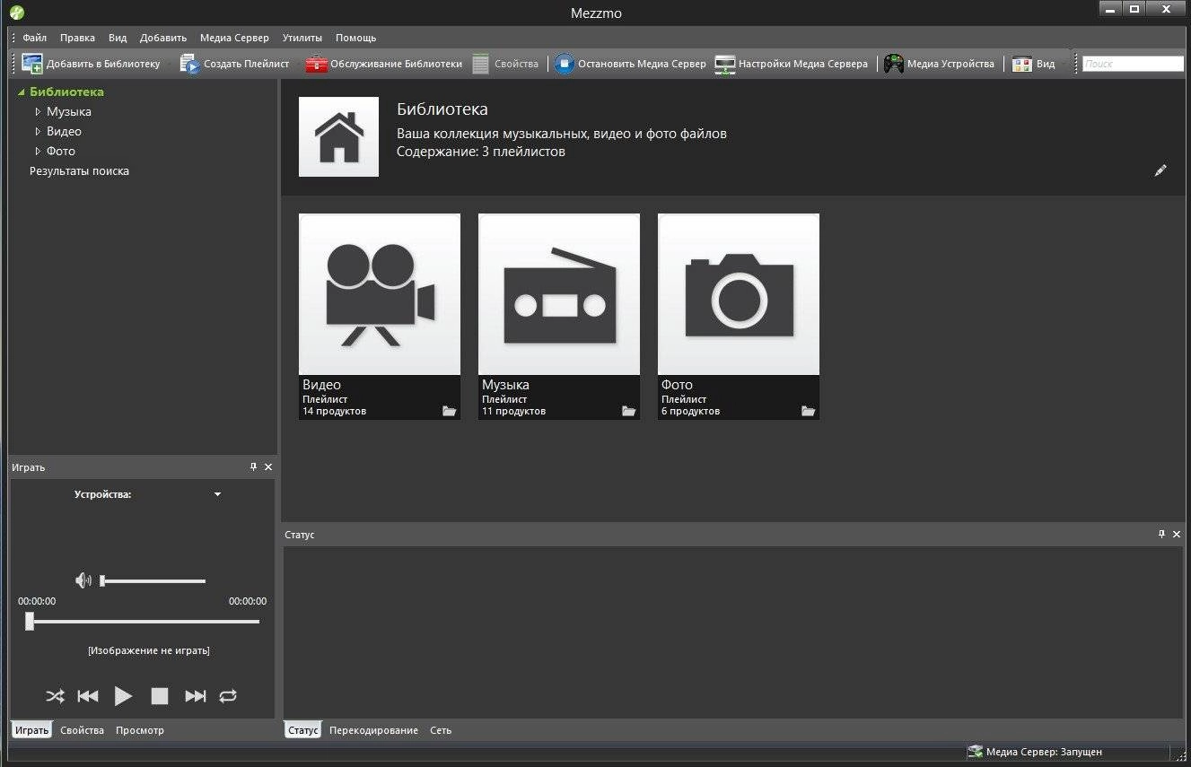Skip to previous track

88,695
